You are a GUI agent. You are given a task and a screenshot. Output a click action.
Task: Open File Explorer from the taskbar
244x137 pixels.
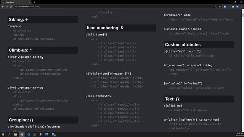[x=16, y=134]
